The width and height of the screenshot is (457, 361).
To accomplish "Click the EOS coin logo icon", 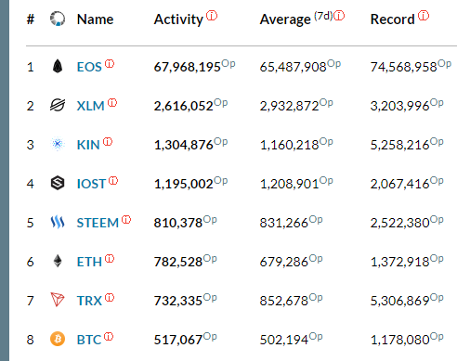I will (x=58, y=66).
